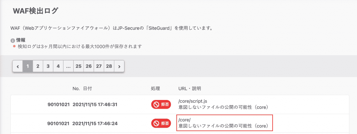
Task: Click the 拒否 badge for /core/script.js
Action: click(x=161, y=104)
